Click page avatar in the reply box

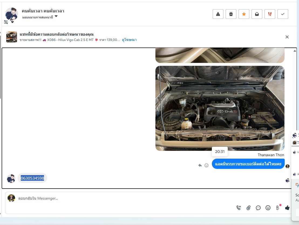coord(11,198)
